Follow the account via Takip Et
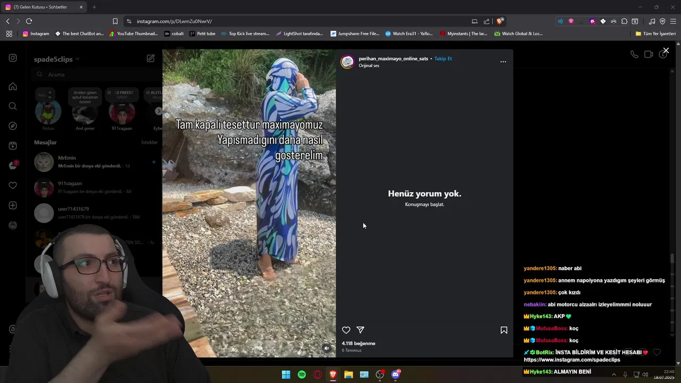This screenshot has width=681, height=383. (443, 59)
